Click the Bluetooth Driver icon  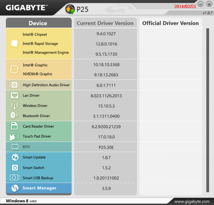14,115
